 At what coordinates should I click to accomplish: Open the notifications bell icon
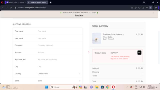156,87
